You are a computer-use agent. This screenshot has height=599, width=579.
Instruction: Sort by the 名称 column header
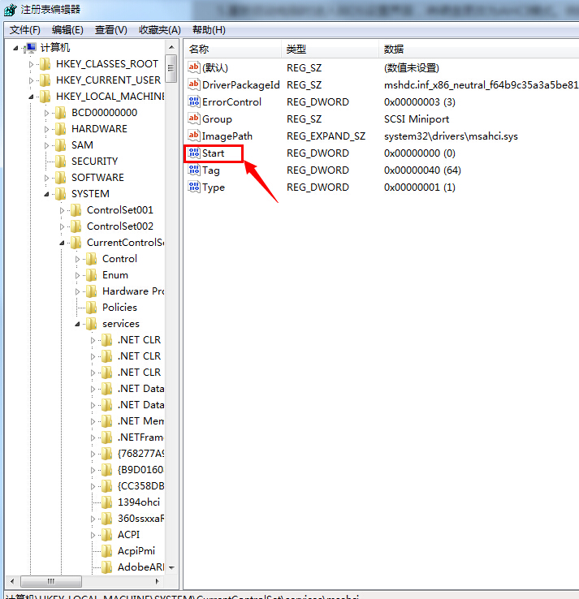click(233, 49)
